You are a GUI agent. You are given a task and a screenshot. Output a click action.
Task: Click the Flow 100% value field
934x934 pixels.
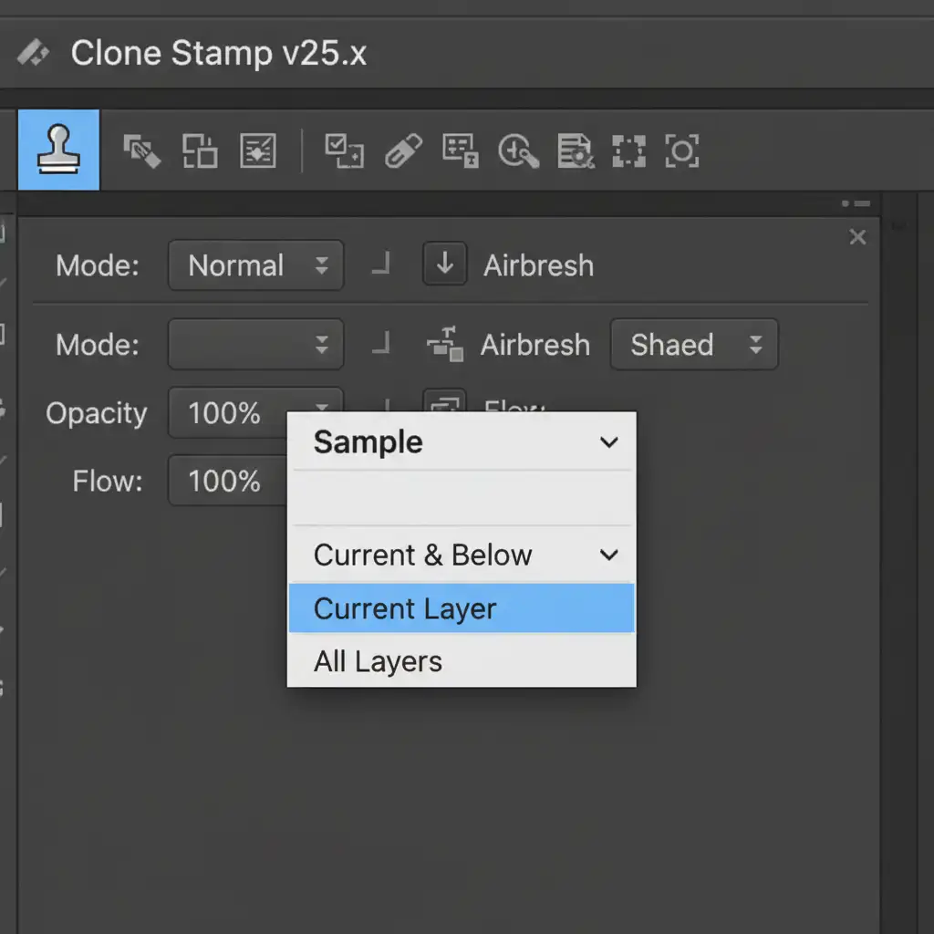(x=225, y=481)
